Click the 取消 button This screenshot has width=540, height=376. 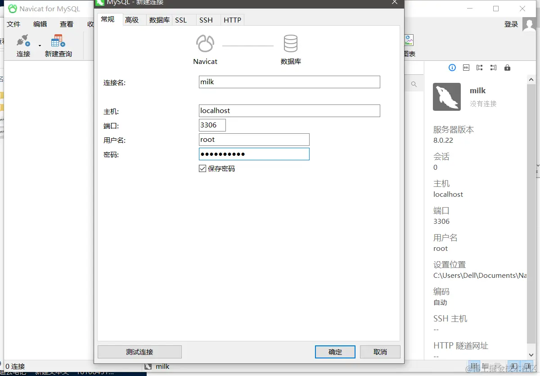[380, 352]
